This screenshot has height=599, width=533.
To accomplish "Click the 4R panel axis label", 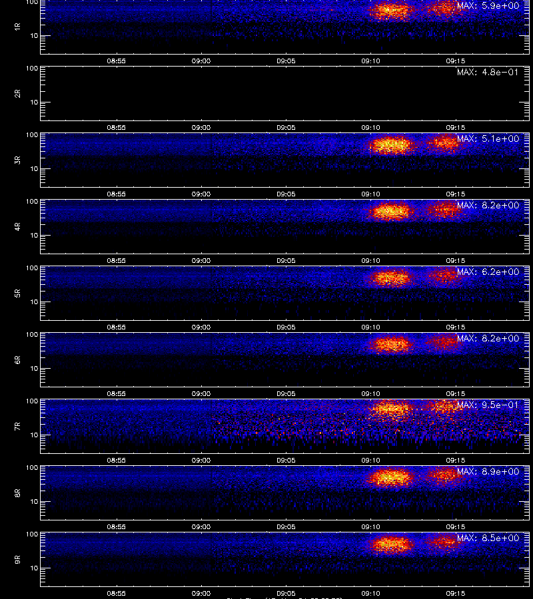I will pos(17,226).
